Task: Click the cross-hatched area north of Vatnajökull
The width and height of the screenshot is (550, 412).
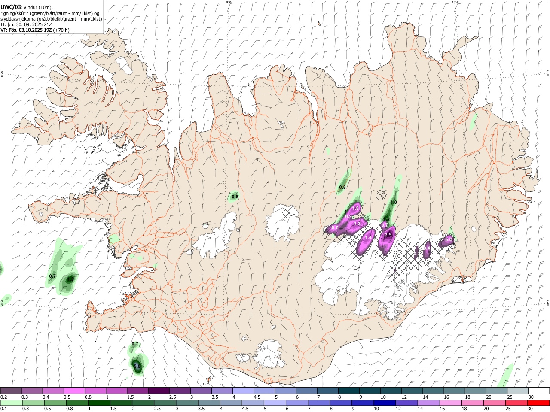Action: 381,195
